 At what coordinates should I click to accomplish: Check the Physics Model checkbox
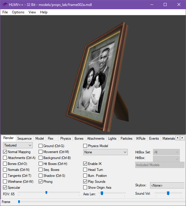pos(85,146)
